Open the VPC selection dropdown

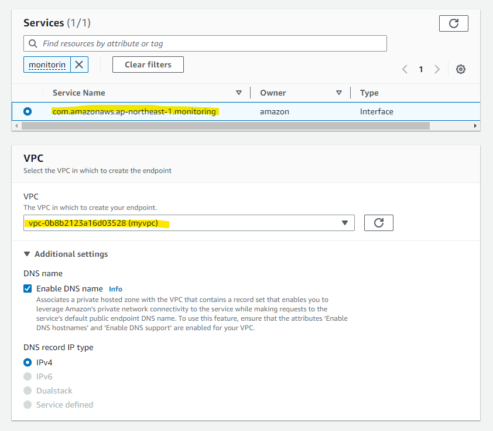[189, 223]
